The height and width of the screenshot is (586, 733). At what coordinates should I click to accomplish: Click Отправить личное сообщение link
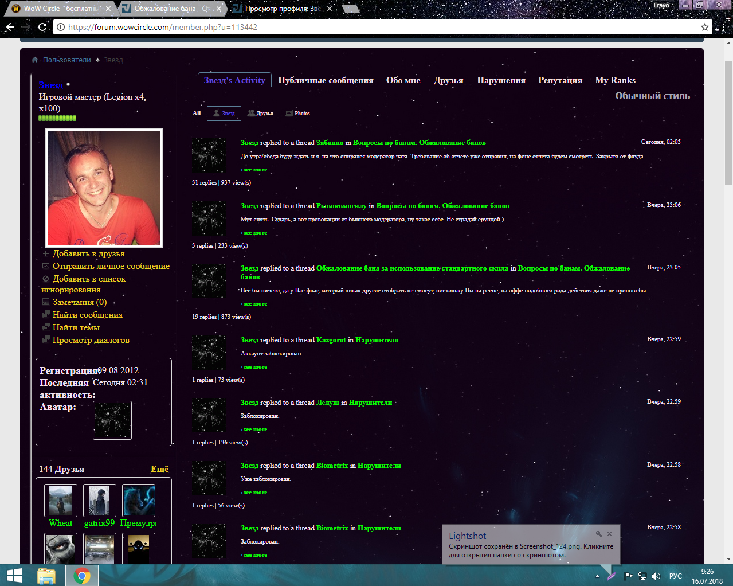111,266
